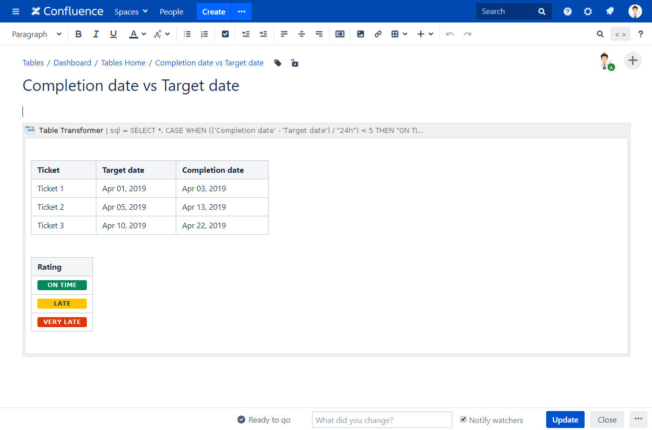Open the People menu item
The width and height of the screenshot is (652, 430).
pyautogui.click(x=171, y=11)
